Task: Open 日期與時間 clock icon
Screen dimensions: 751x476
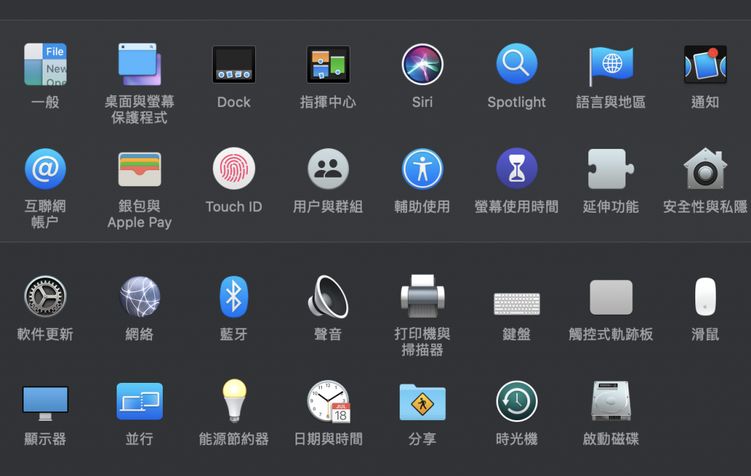Action: tap(329, 401)
